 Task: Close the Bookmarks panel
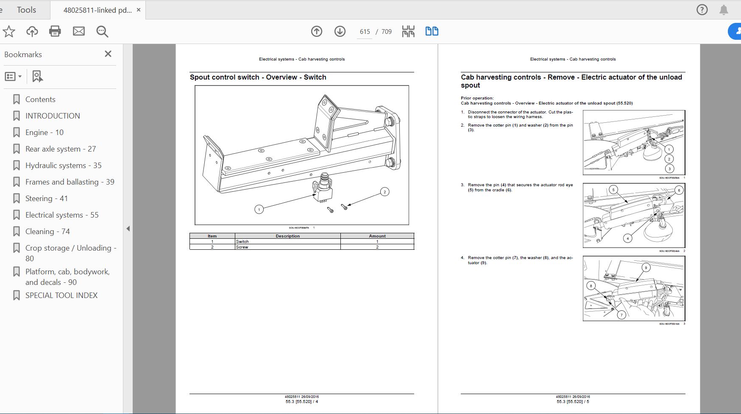click(x=108, y=54)
